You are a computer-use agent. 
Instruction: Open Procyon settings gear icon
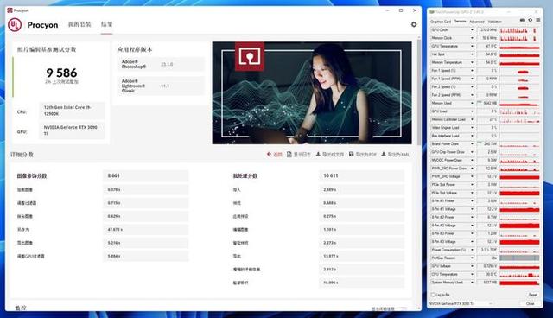tap(414, 24)
